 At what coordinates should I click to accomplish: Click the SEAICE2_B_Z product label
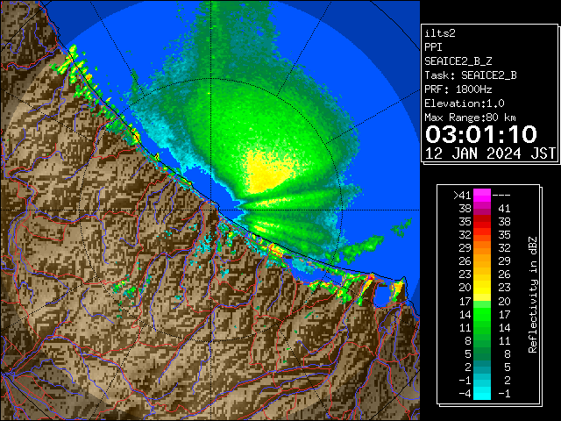click(458, 61)
